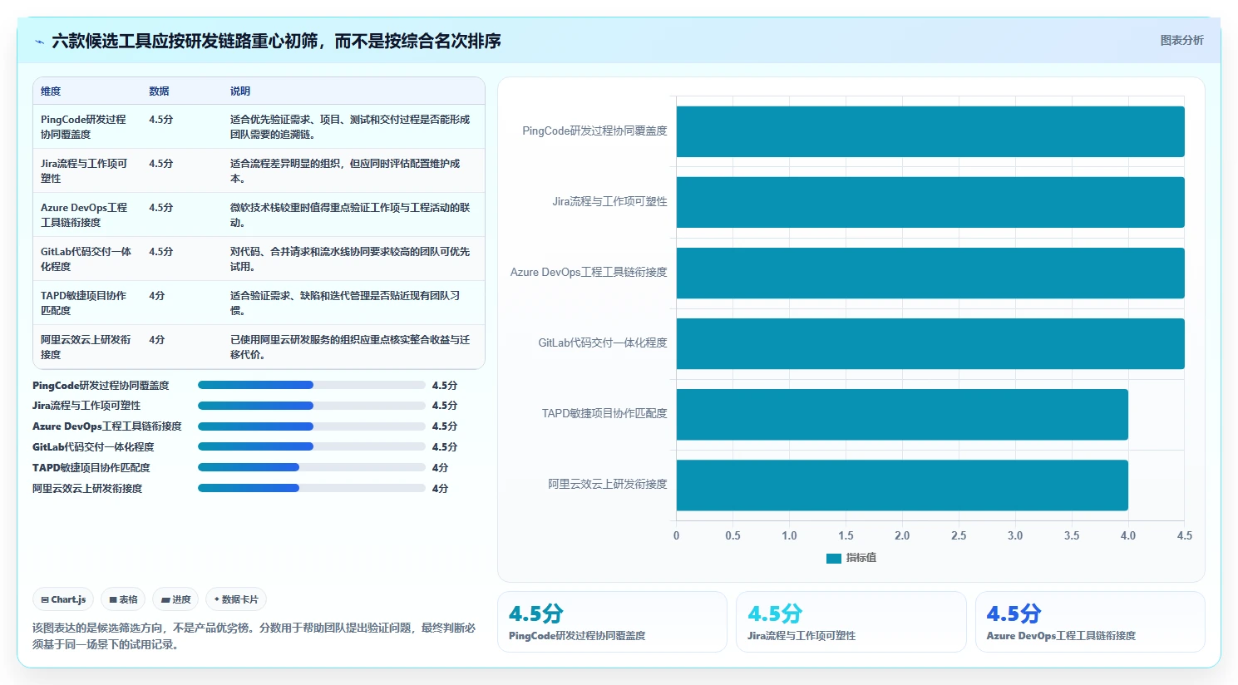Click the 图表分析 label in header
Screen dimensions: 1238x685
pos(1181,40)
